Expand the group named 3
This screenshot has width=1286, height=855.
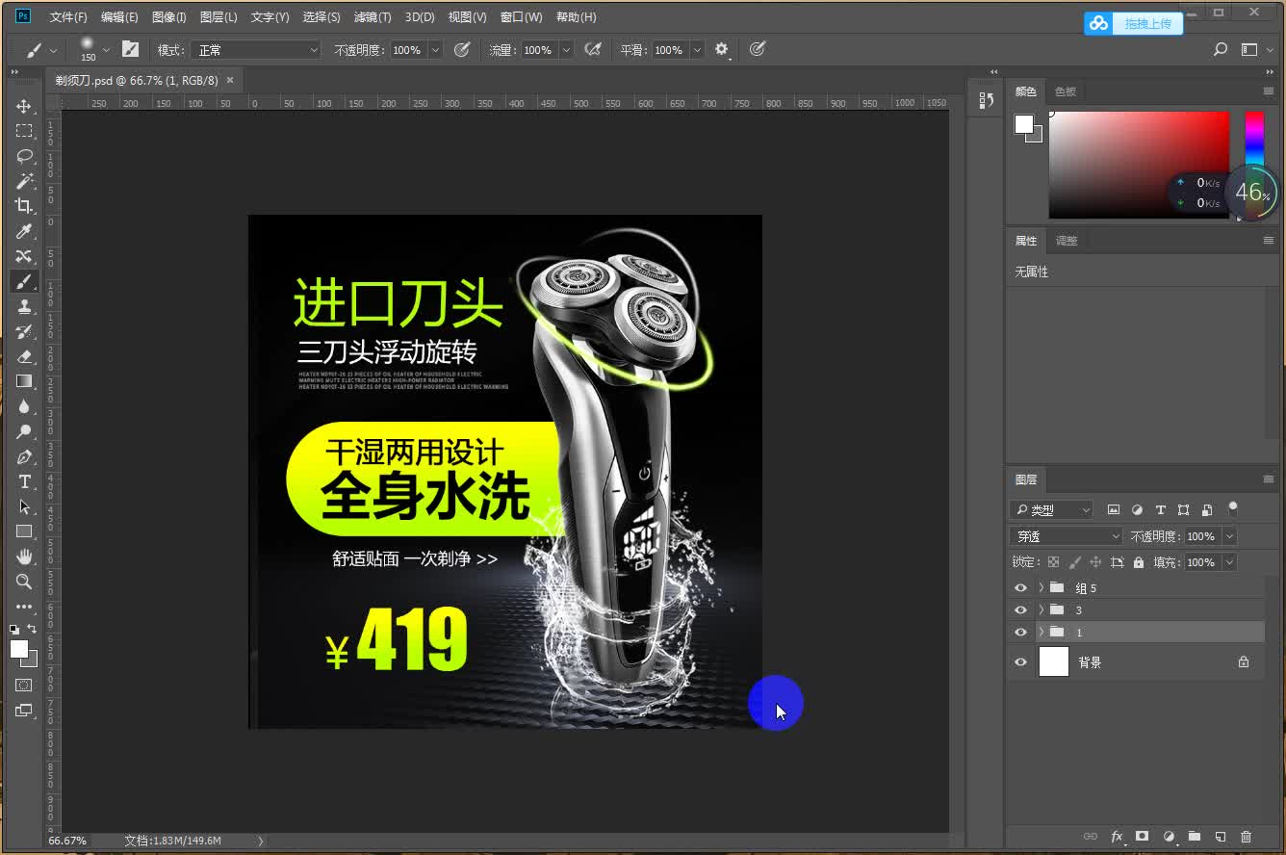[1041, 609]
